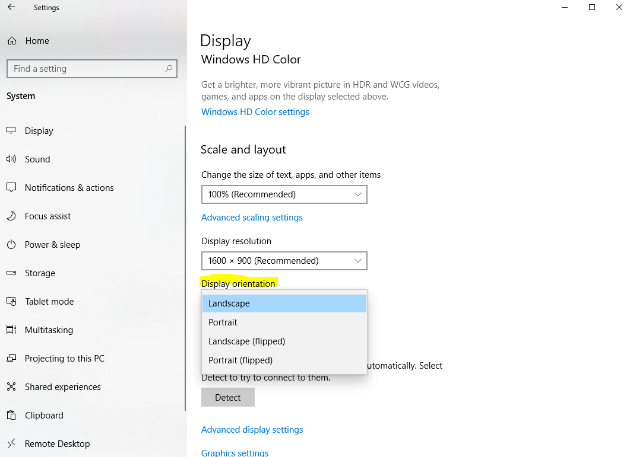The image size is (630, 457).
Task: Open Windows HD Color settings link
Action: 255,112
